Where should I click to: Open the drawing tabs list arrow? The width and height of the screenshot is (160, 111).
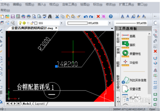point(112,28)
